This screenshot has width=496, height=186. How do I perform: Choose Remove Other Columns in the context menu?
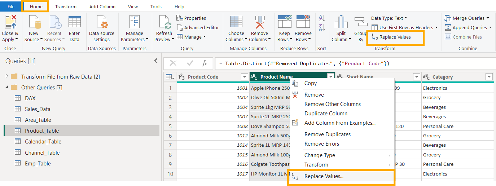click(x=333, y=104)
